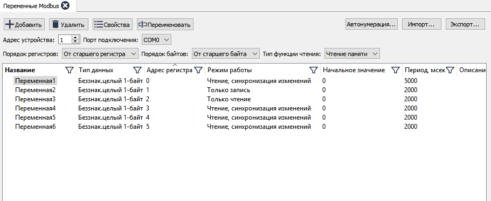Open the Тип функции чтения dropdown
Screen dimensions: 491x201
point(352,54)
